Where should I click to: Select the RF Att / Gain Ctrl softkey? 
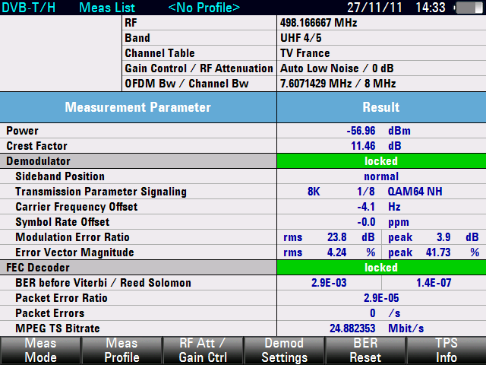[x=203, y=351]
